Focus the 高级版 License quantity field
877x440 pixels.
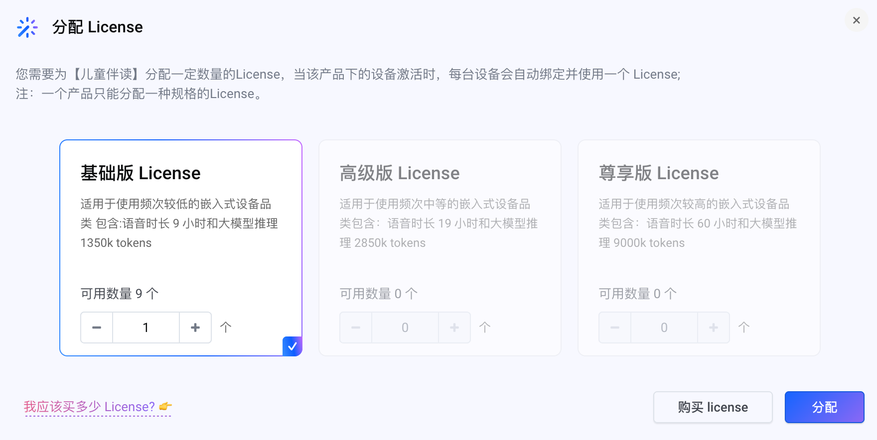pos(405,328)
